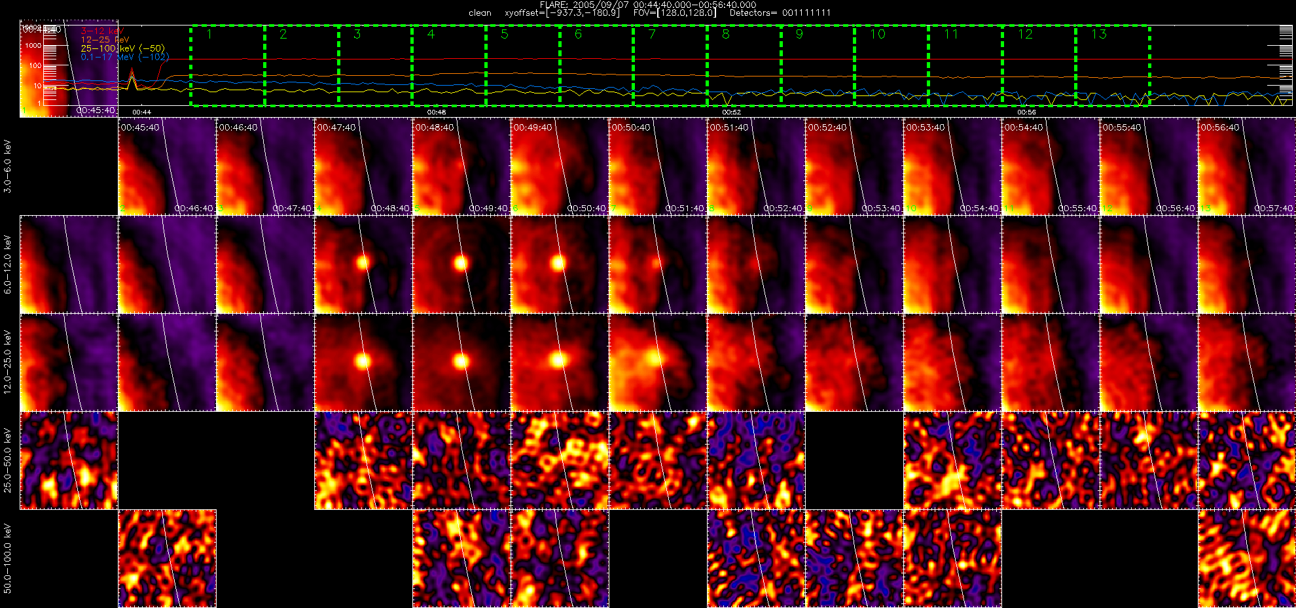
Task: Click the 50.0-100.0 keV row label
Action: [x=8, y=559]
